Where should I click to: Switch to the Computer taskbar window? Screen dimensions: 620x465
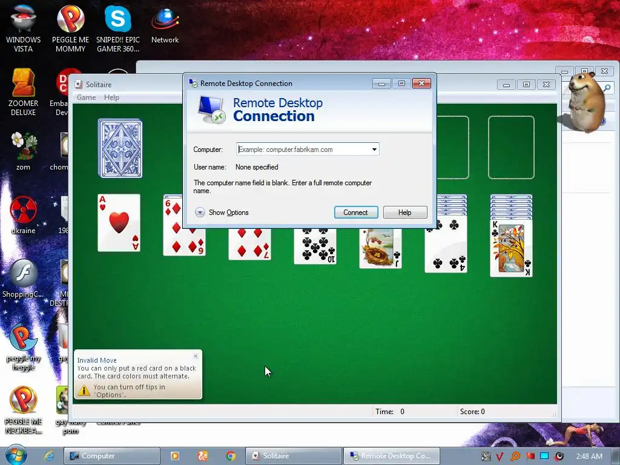112,456
